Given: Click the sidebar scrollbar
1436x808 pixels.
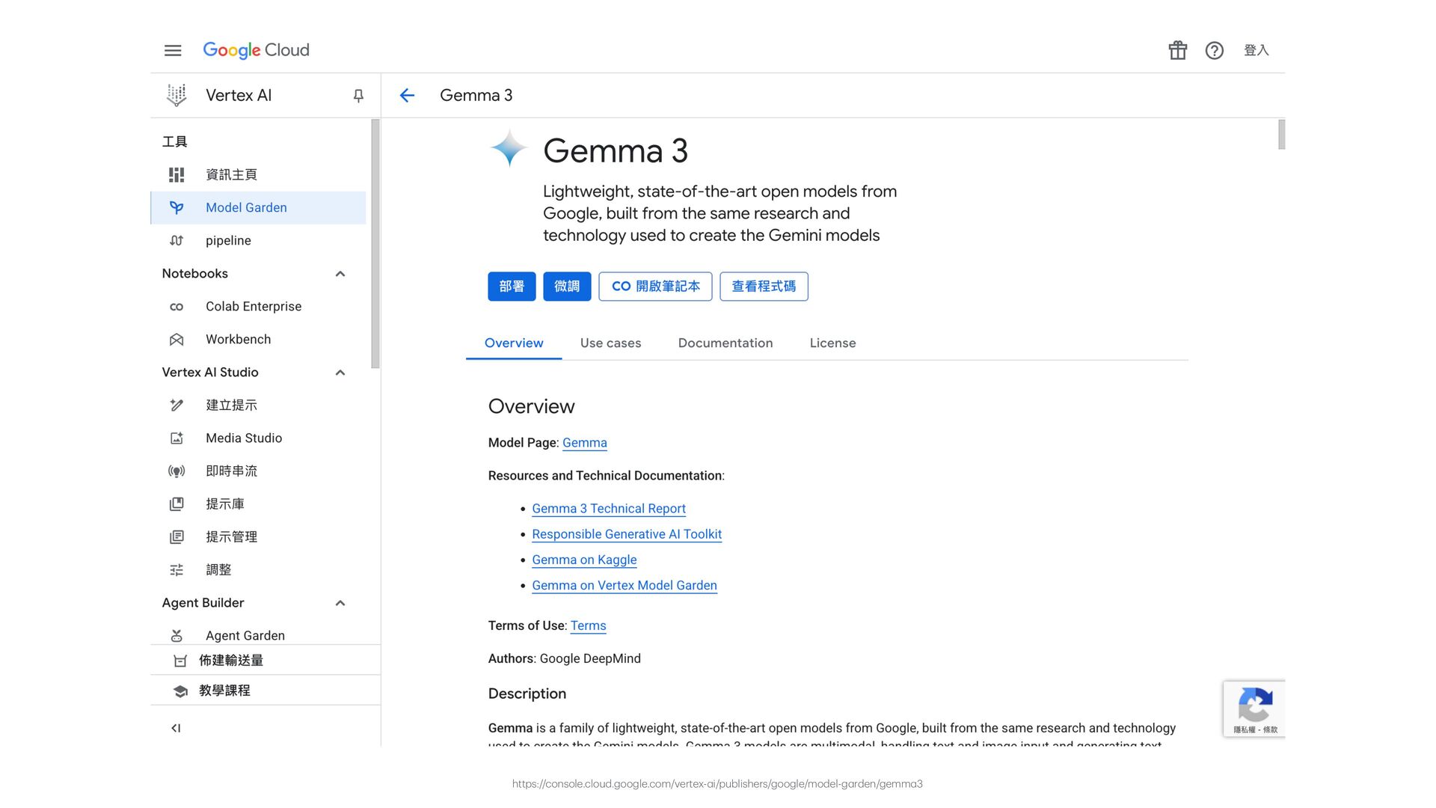Looking at the screenshot, I should coord(375,244).
